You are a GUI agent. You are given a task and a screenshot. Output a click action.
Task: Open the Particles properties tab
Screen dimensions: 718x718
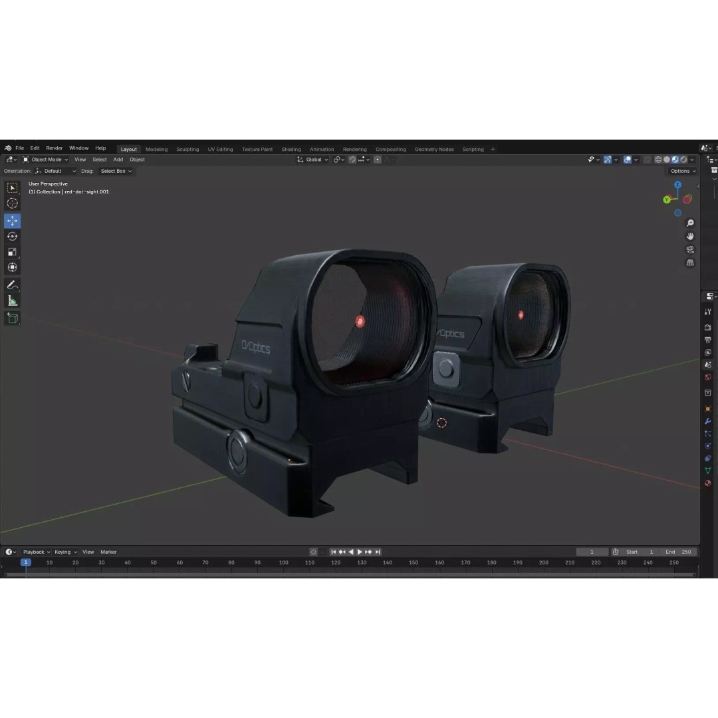tap(708, 433)
